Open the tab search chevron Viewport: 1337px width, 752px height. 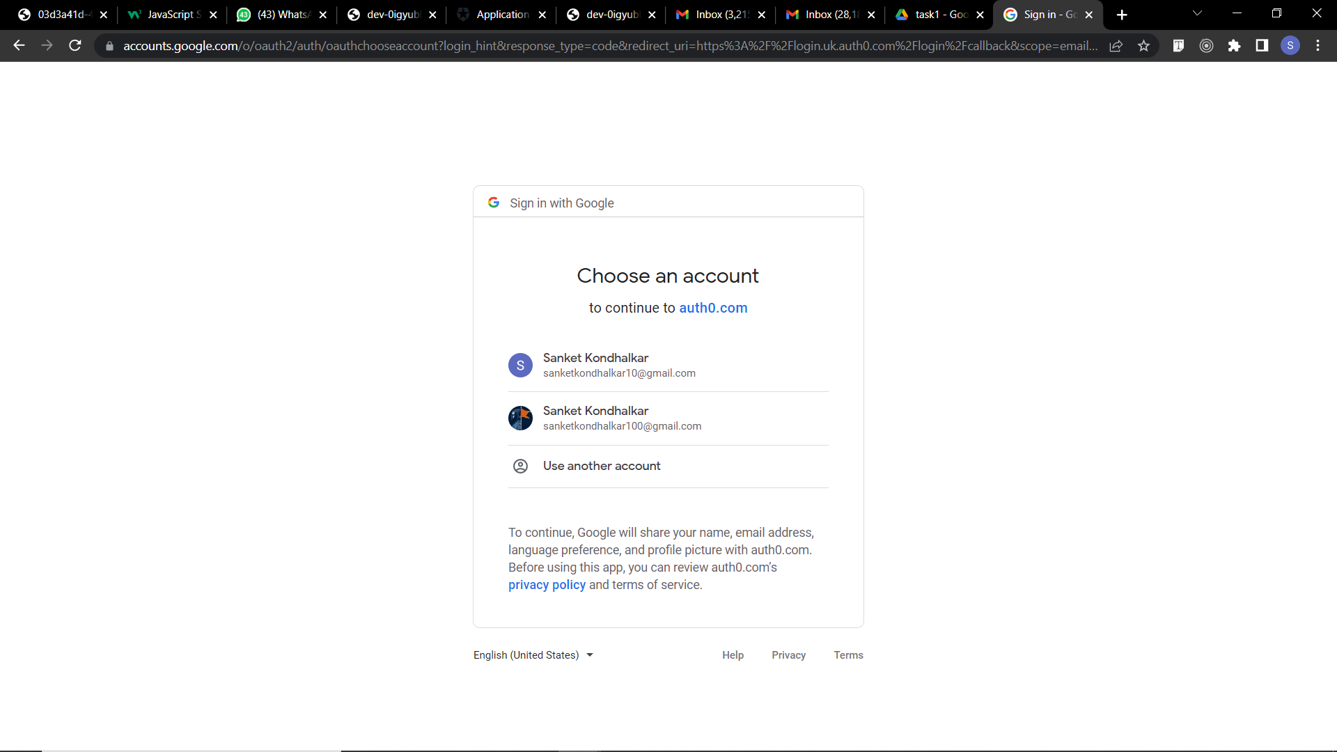1197,14
